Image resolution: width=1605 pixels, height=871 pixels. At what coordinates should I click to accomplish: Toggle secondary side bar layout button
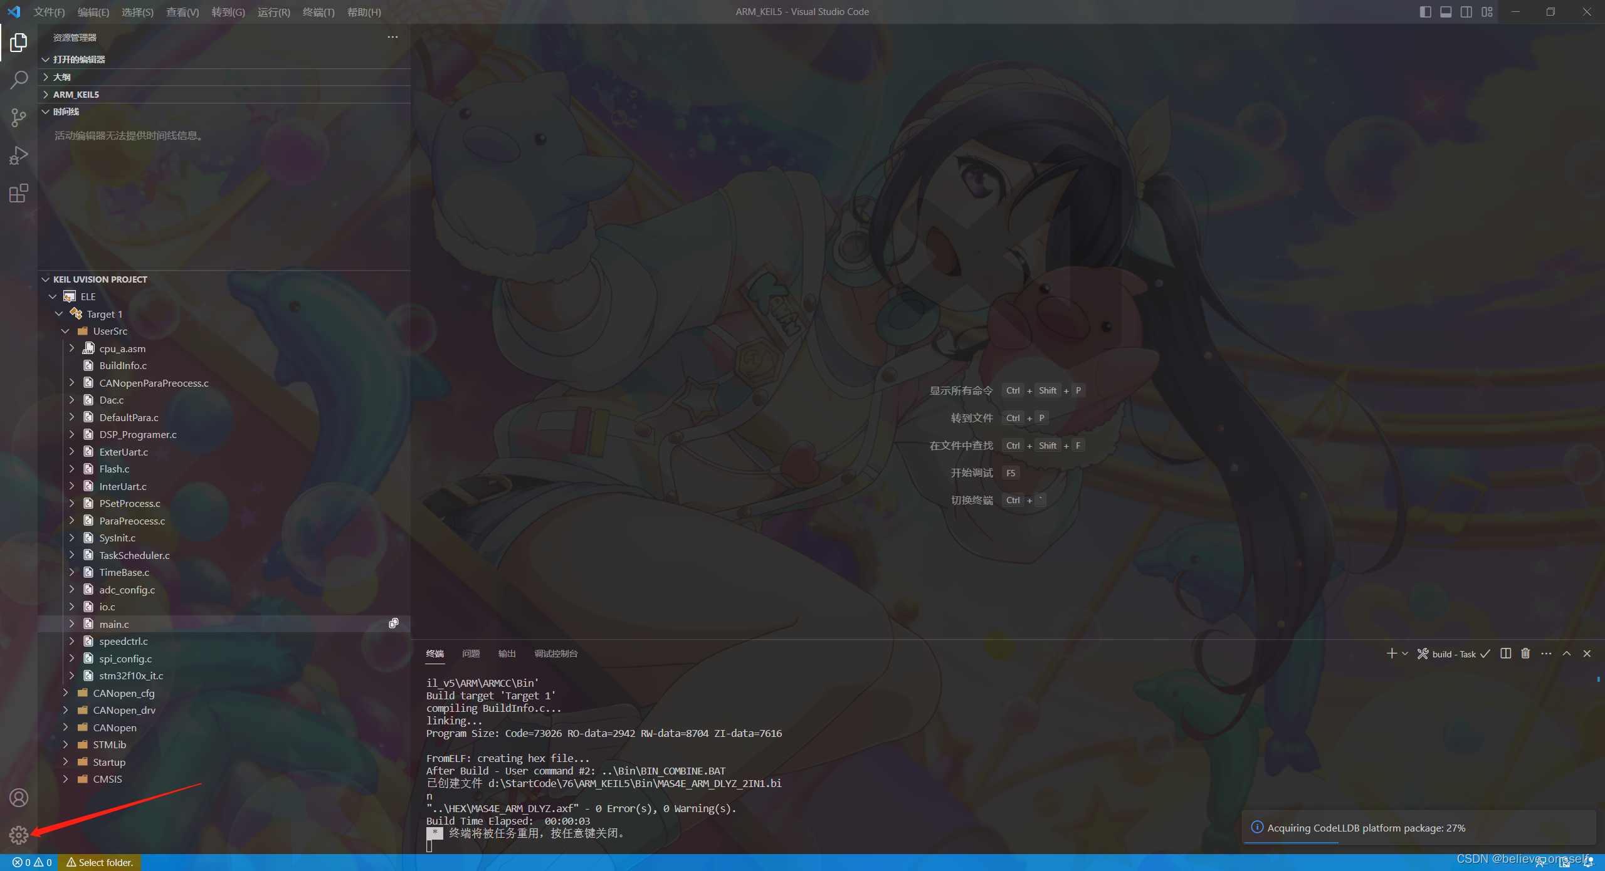(1466, 12)
